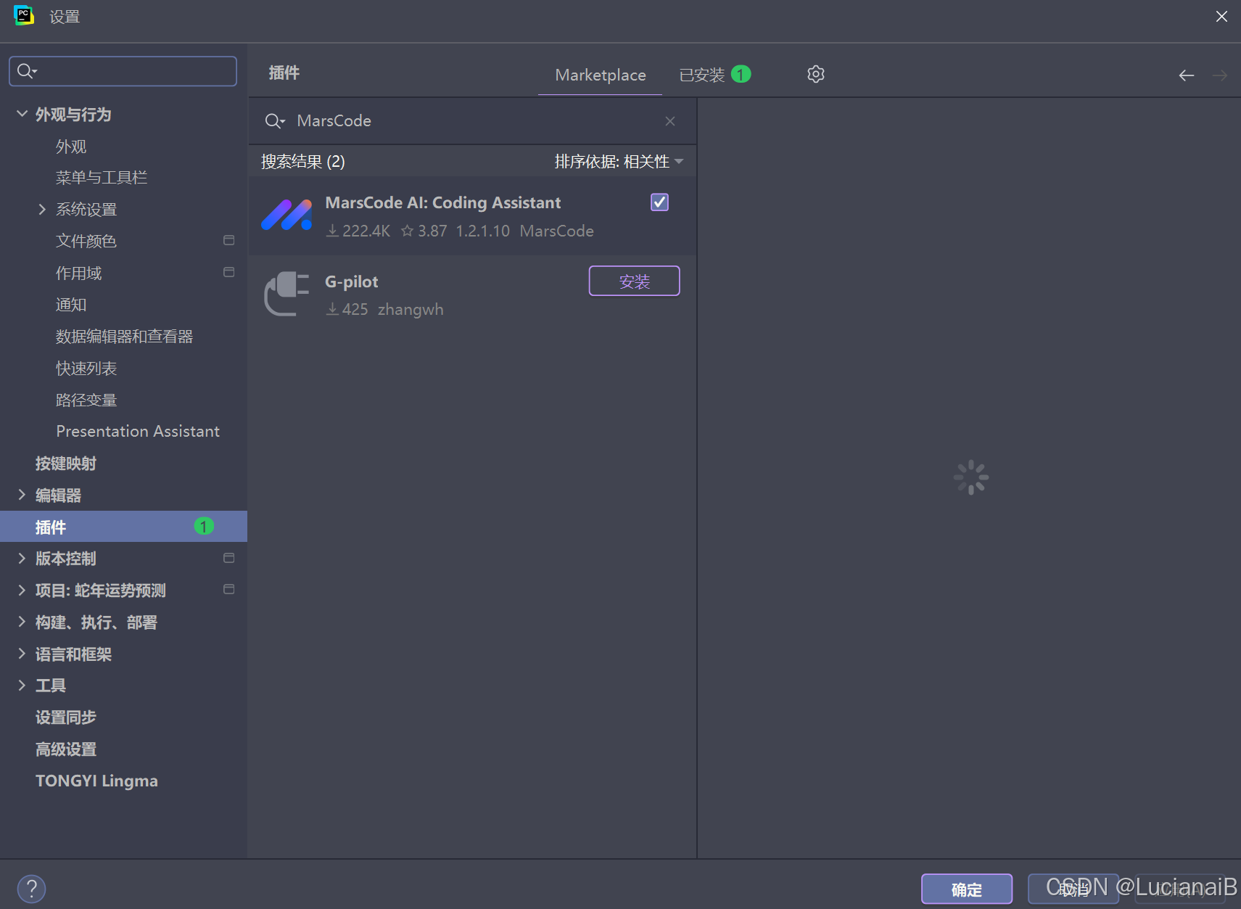Click the PyCharm logo in title bar
This screenshot has height=909, width=1241.
[x=24, y=15]
